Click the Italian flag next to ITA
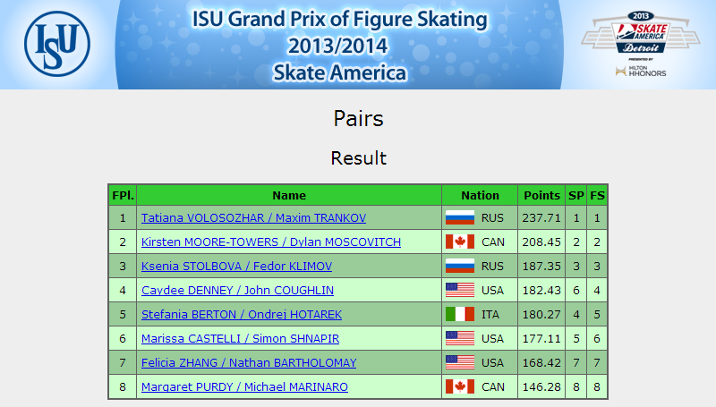This screenshot has width=716, height=407. (460, 314)
